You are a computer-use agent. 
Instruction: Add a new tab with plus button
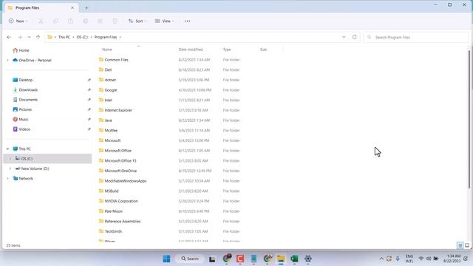click(x=86, y=8)
